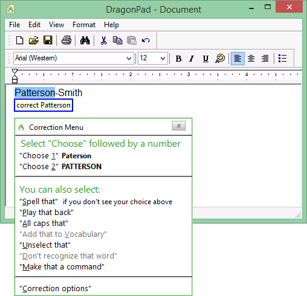Choose 2 PATTERSON correction
The image size is (307, 296).
[60, 167]
